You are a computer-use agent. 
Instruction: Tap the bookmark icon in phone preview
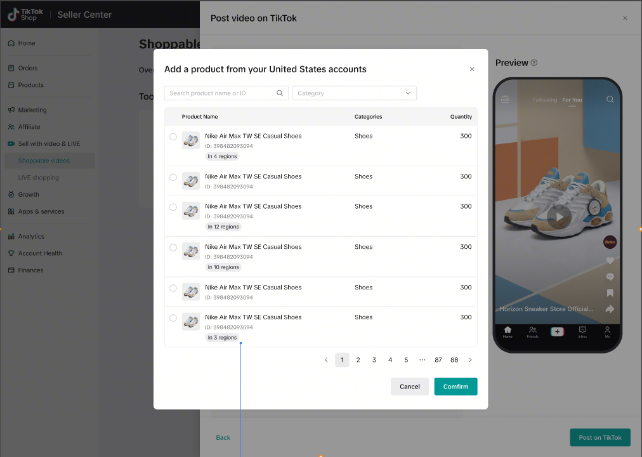[x=610, y=293]
